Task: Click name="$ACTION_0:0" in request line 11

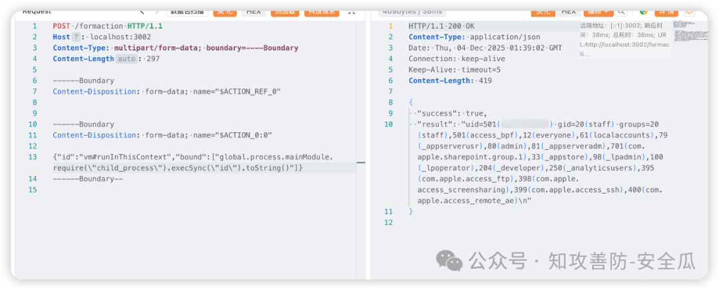Action: pos(232,135)
